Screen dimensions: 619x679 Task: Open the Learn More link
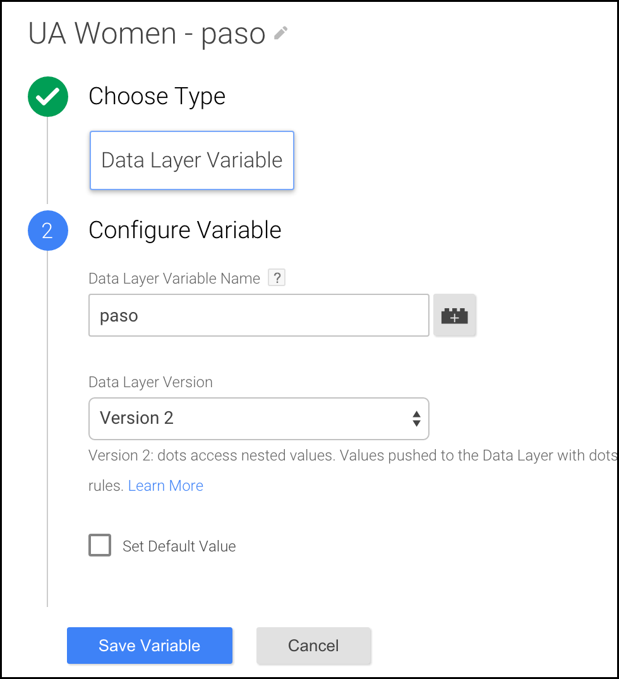point(165,486)
